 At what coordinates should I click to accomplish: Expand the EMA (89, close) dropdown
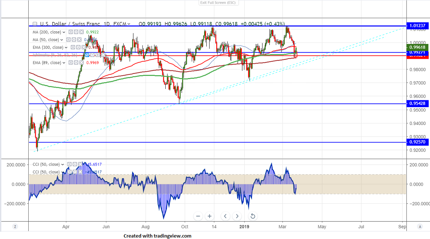point(64,63)
